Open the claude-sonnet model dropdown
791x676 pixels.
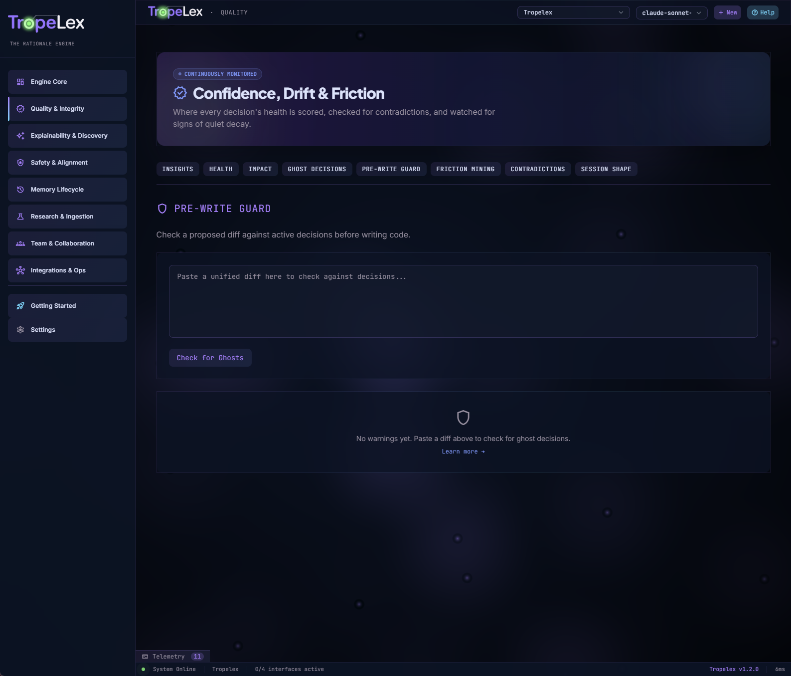pyautogui.click(x=672, y=12)
